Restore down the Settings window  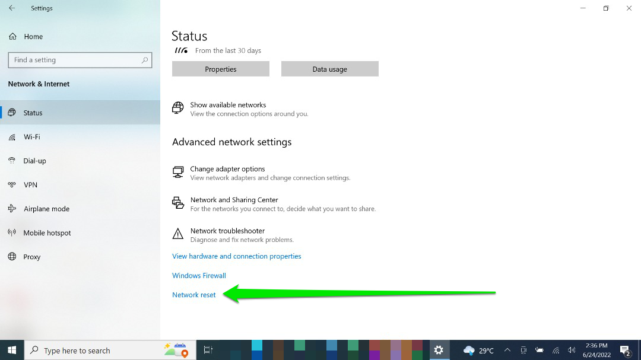[x=606, y=8]
